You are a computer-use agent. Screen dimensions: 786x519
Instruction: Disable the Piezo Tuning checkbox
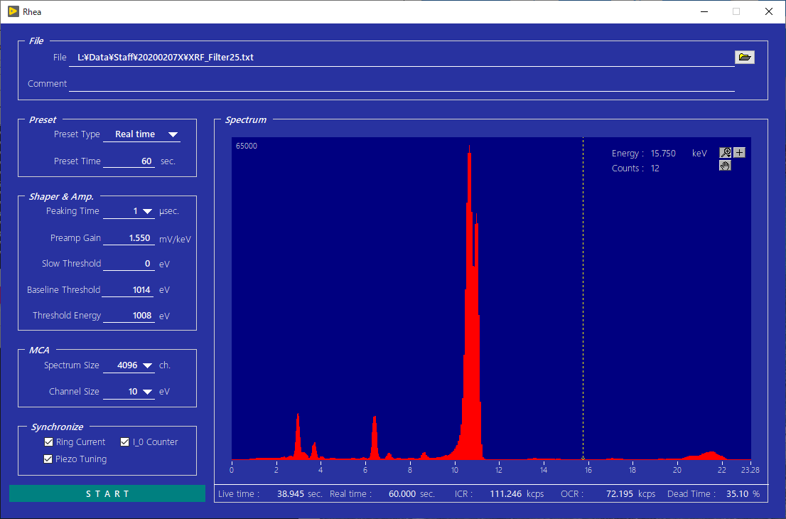pyautogui.click(x=48, y=459)
